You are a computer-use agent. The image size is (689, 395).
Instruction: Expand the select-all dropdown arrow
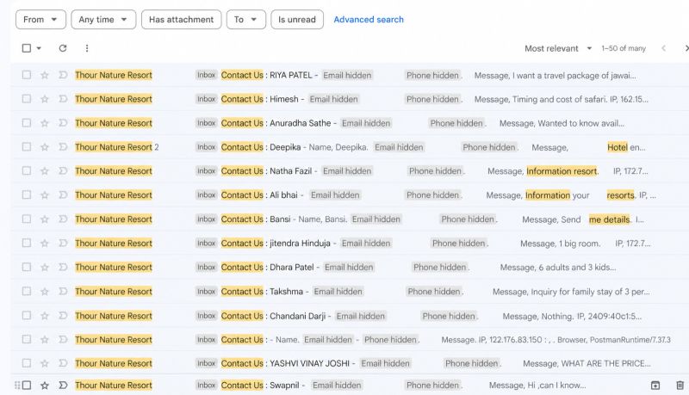pos(39,48)
